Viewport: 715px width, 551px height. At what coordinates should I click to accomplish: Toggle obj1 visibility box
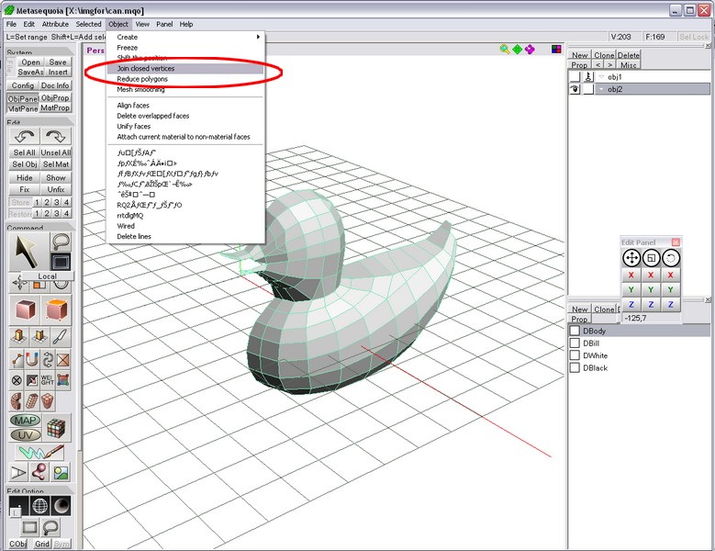click(575, 77)
